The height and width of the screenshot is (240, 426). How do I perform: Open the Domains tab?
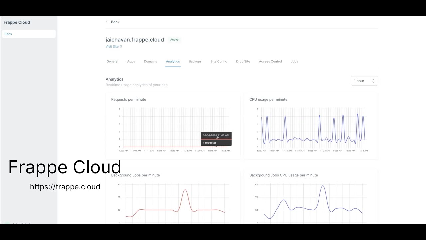[x=150, y=61]
